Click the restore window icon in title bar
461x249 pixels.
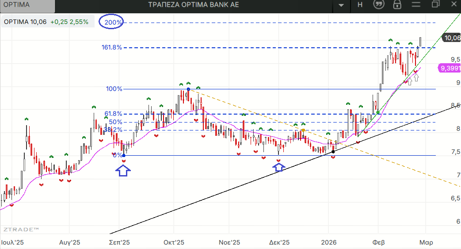[435, 5]
